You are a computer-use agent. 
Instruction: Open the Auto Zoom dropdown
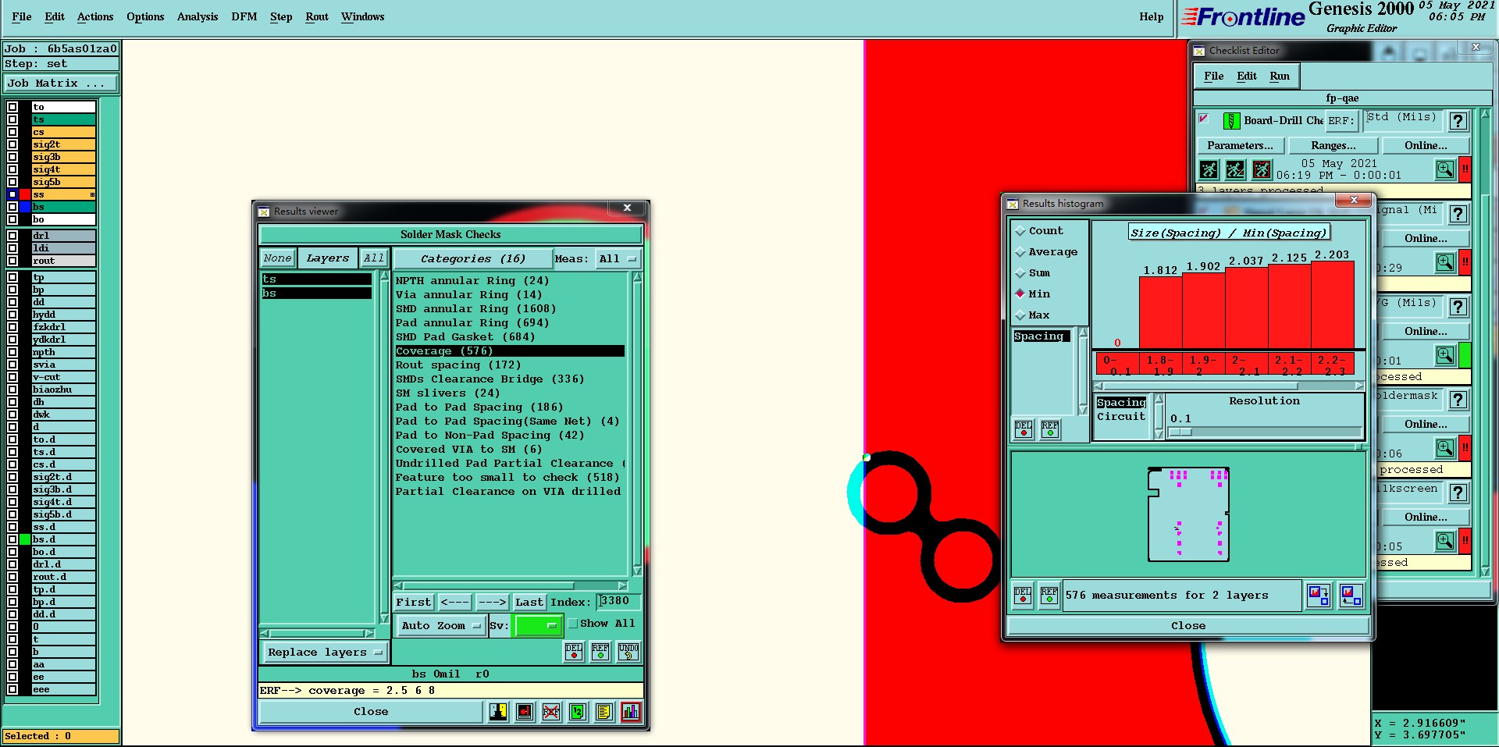click(440, 625)
